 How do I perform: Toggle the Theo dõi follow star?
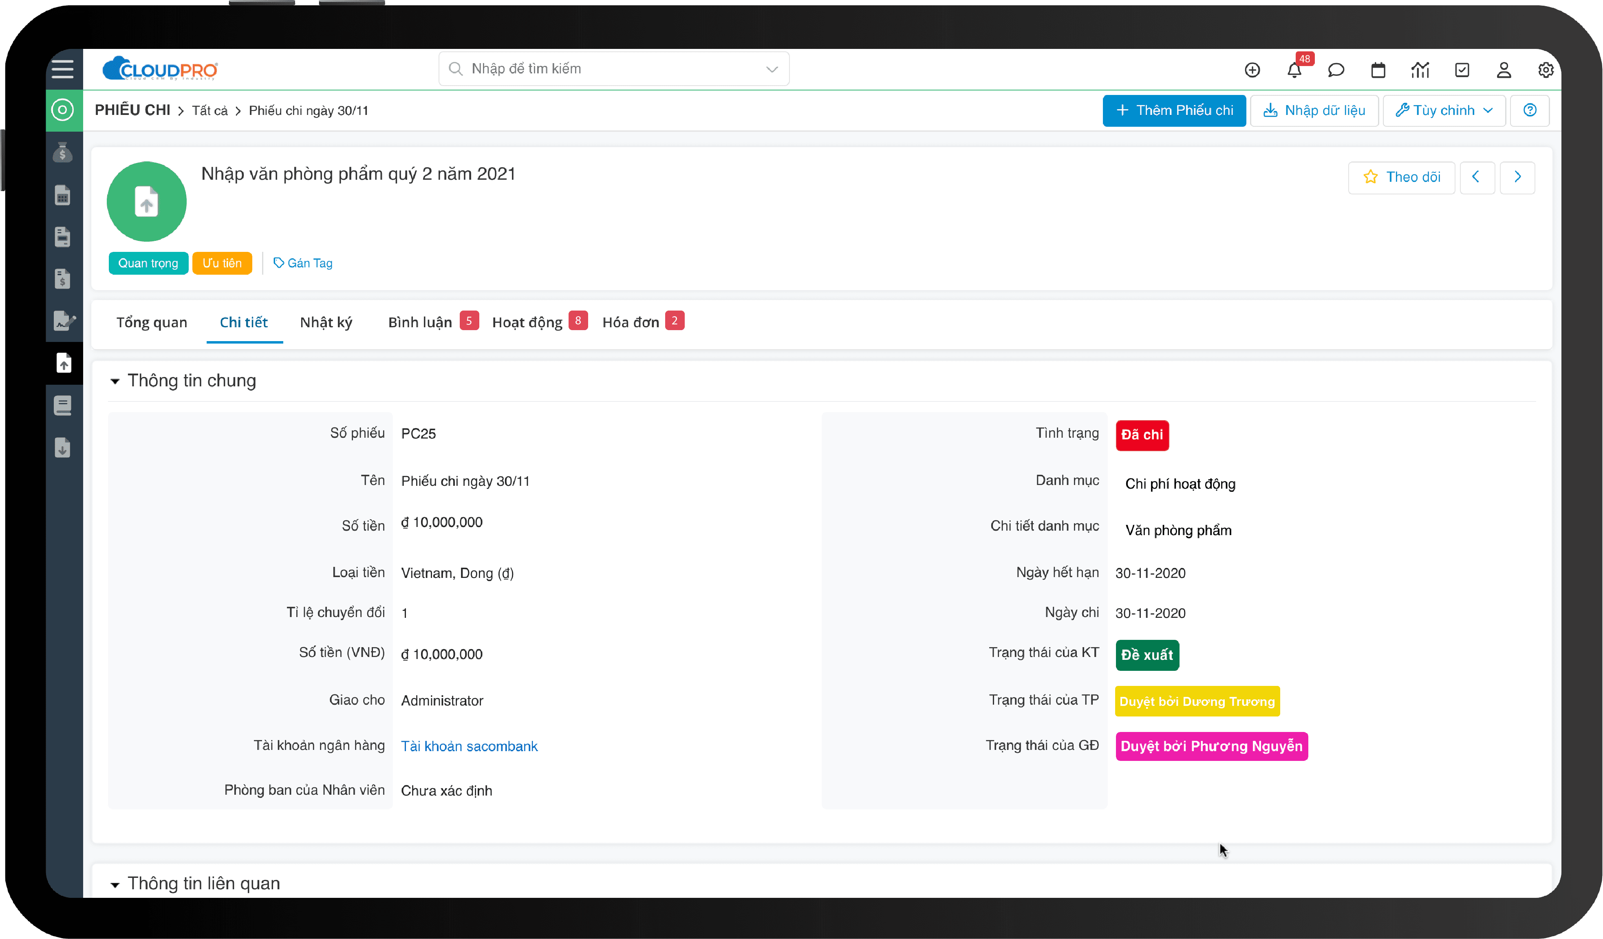(1401, 177)
